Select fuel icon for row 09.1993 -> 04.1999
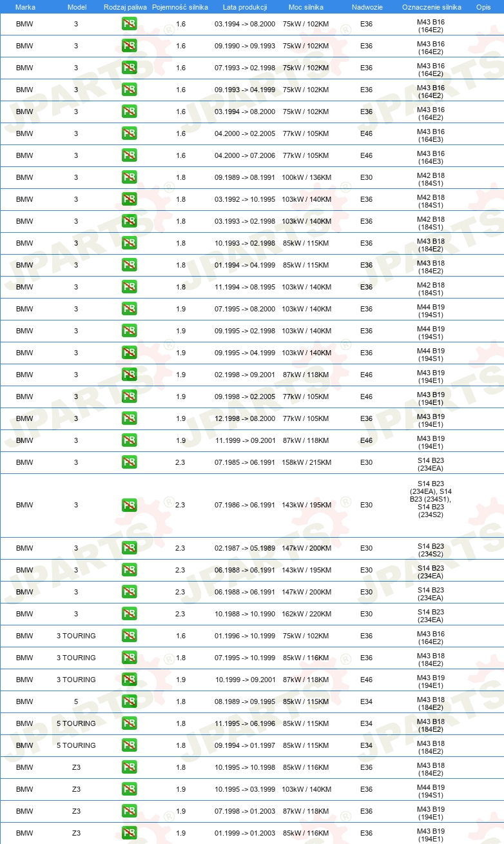This screenshot has height=844, width=504. pos(129,90)
